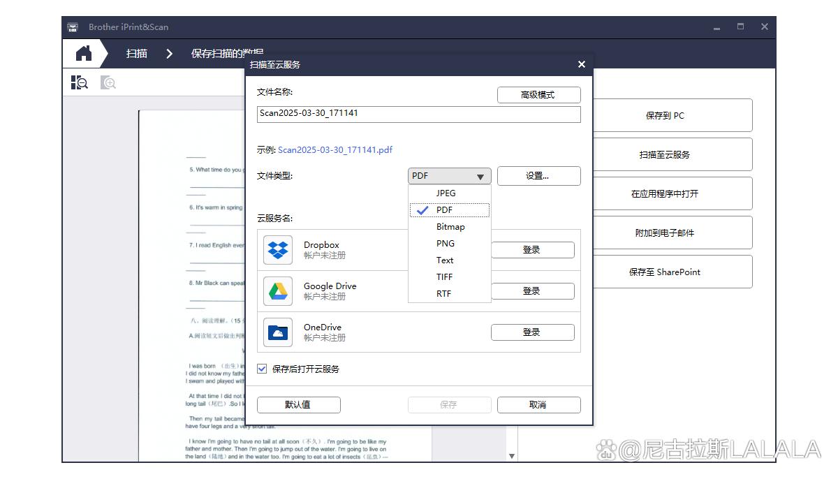The height and width of the screenshot is (479, 838).
Task: Click the 扫描 breadcrumb item
Action: pos(137,53)
